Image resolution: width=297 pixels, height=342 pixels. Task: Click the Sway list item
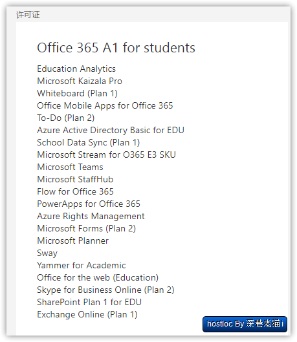47,253
